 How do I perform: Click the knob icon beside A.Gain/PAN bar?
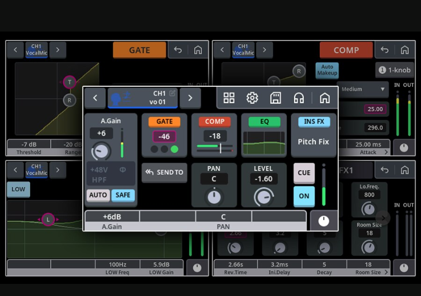[324, 221]
